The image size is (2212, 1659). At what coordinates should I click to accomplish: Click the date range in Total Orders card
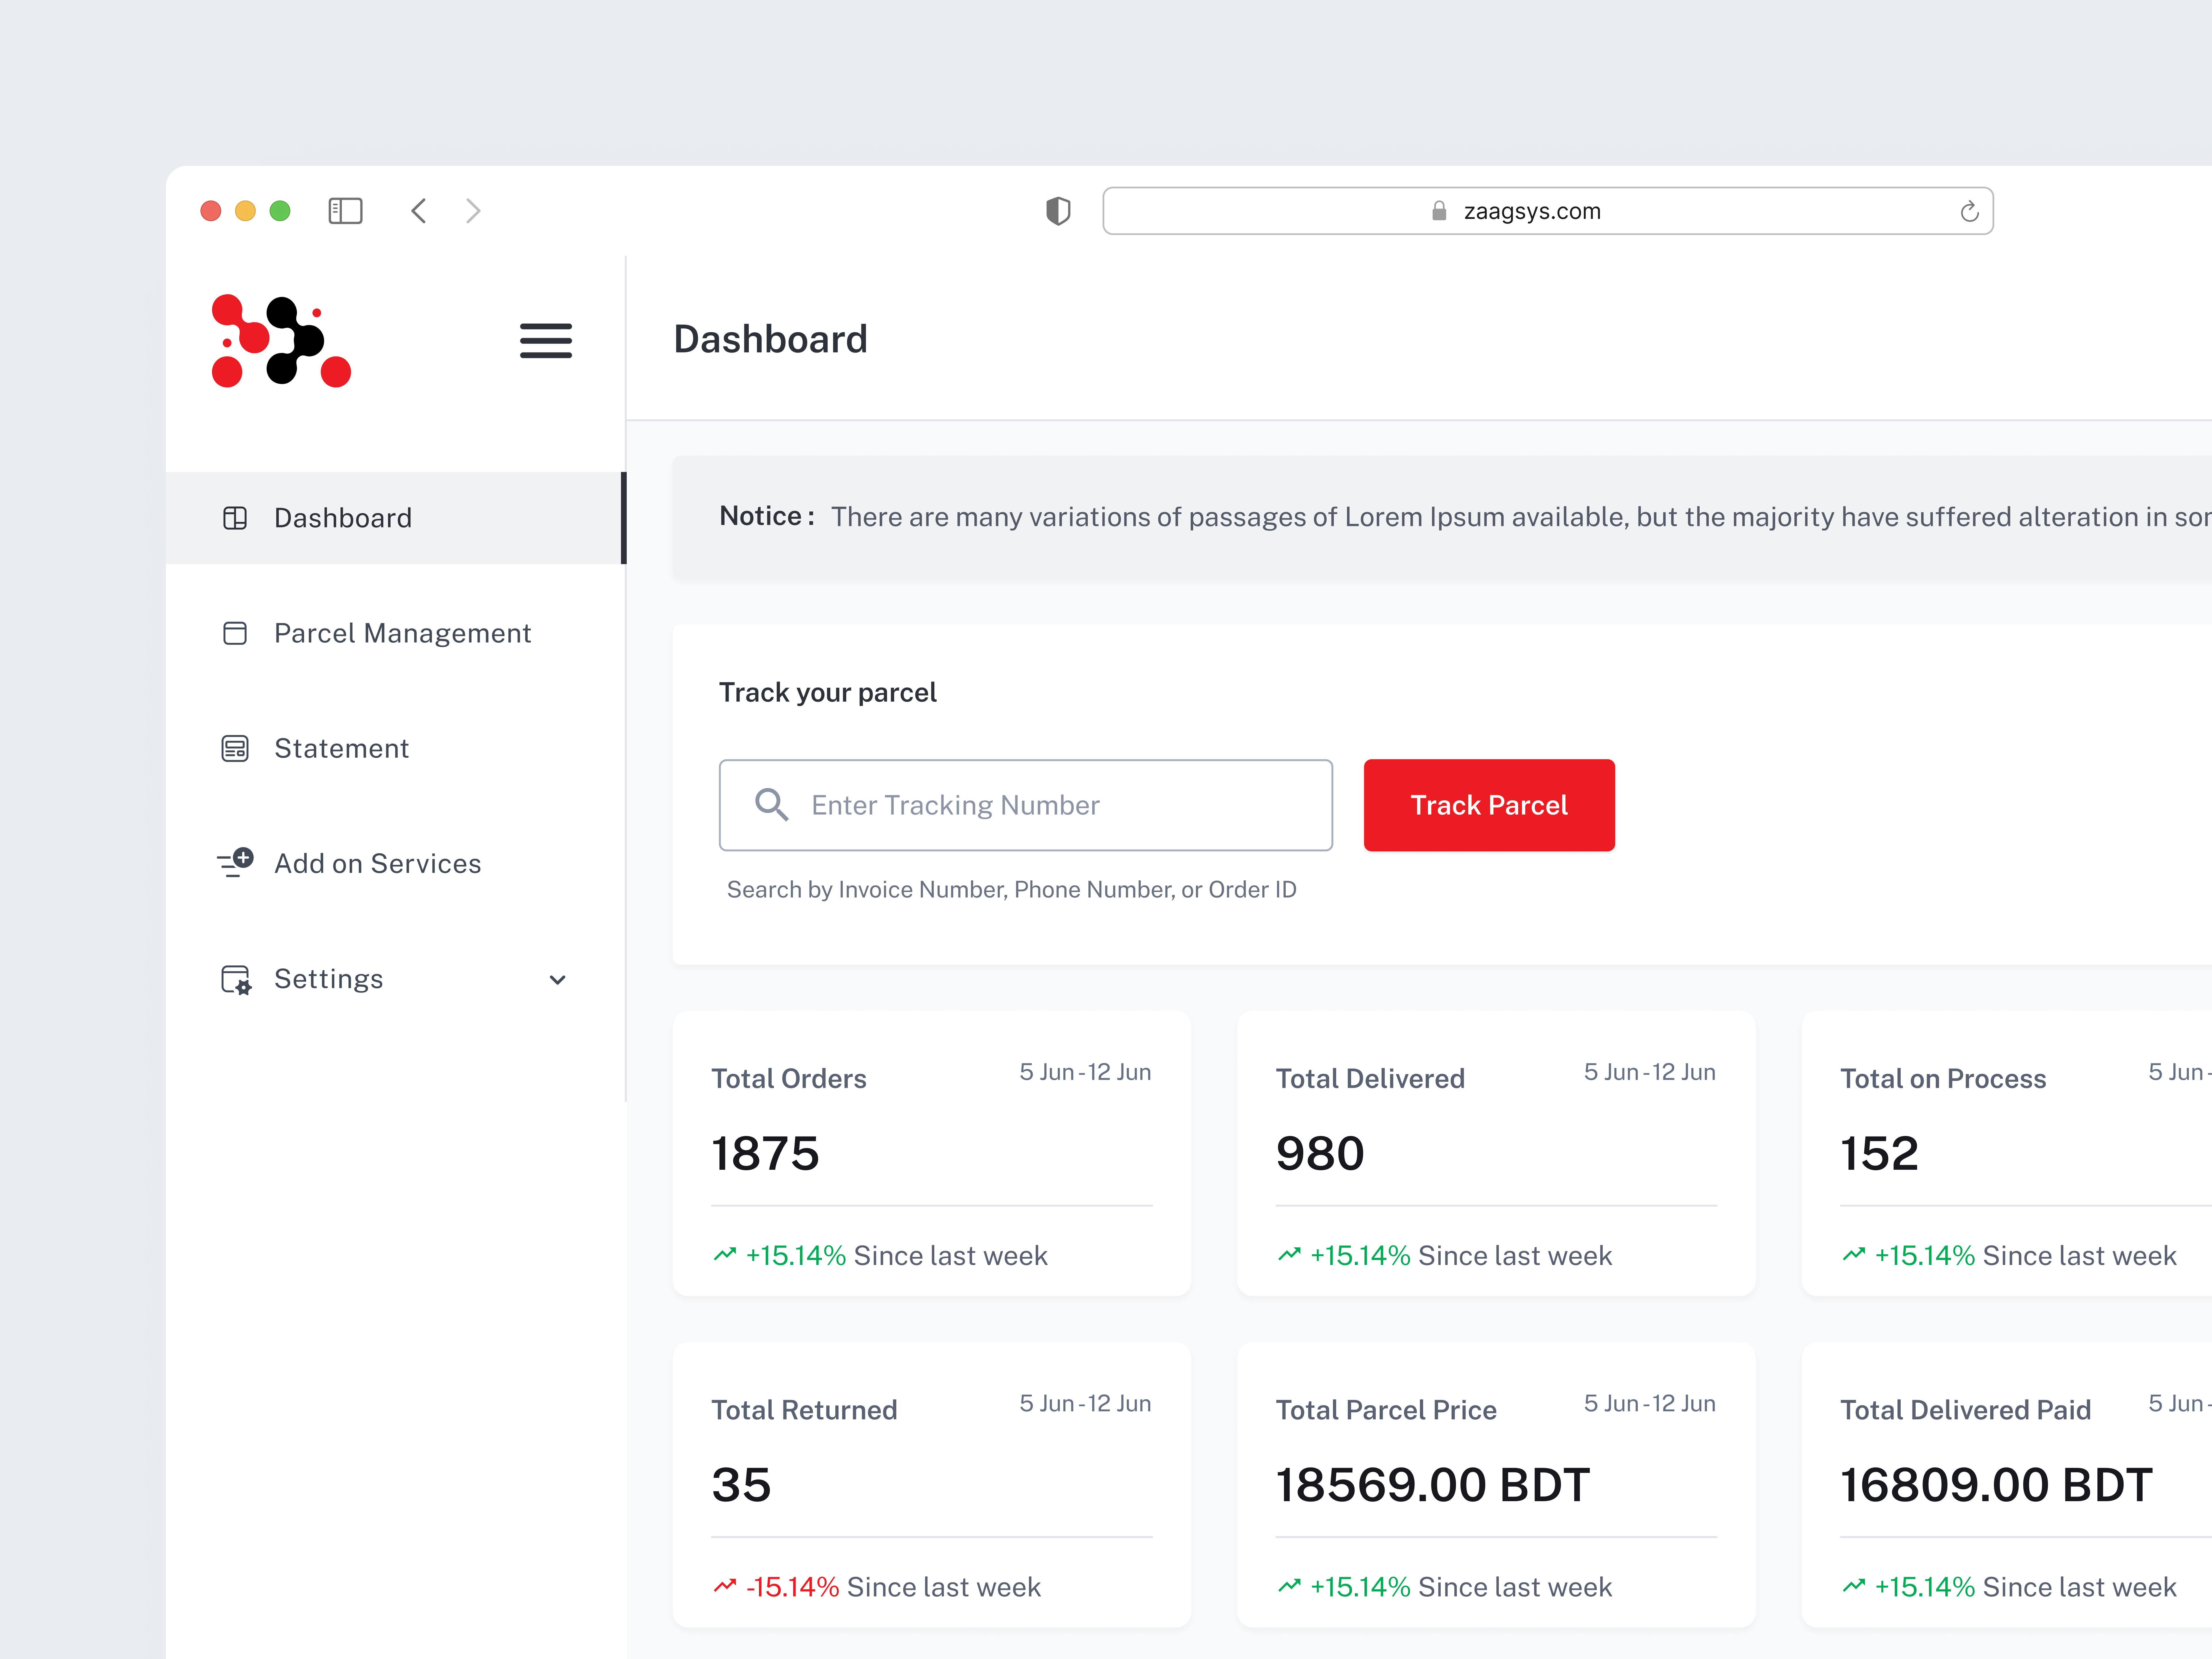[1085, 1072]
